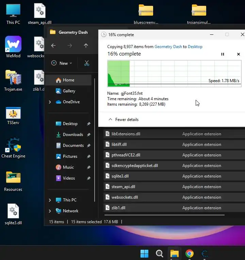Open the WeMod desktop shortcut
The height and width of the screenshot is (260, 245).
point(13,47)
